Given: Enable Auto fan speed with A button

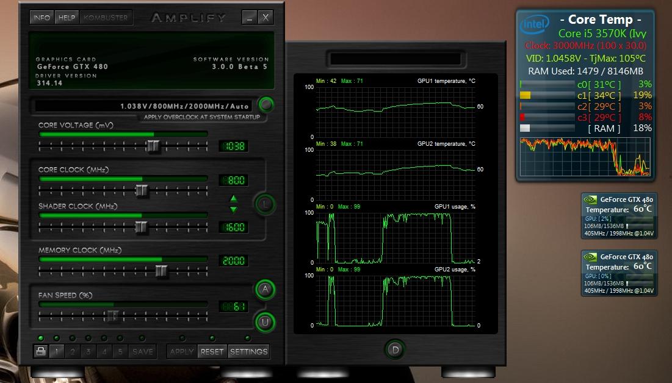Looking at the screenshot, I should 266,290.
